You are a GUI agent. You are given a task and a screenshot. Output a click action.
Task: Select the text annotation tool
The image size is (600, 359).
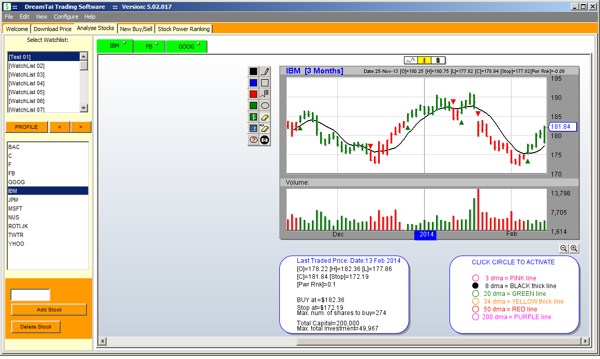point(265,94)
